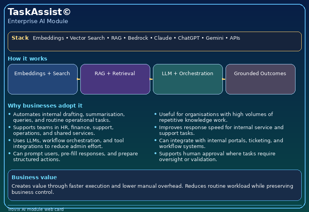Click connector between RAG and LLM boxes
The width and height of the screenshot is (309, 212).
click(151, 79)
